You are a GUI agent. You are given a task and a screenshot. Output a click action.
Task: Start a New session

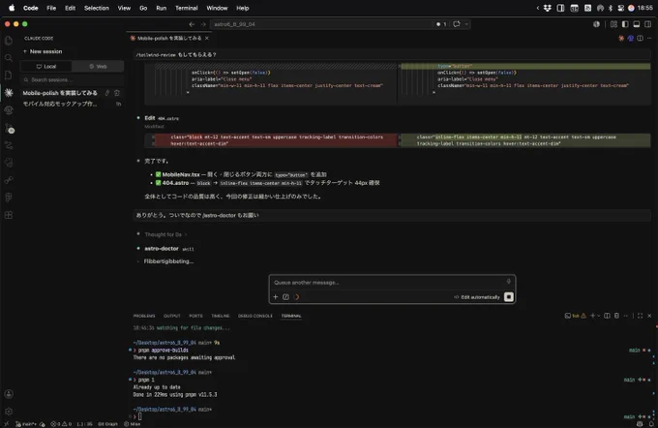point(43,51)
